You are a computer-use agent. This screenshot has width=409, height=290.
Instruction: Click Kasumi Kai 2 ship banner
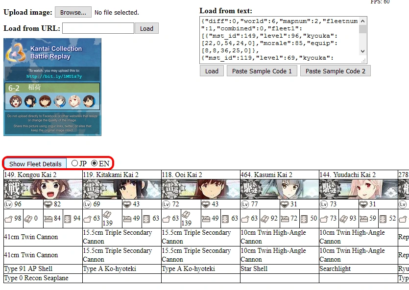click(x=279, y=189)
